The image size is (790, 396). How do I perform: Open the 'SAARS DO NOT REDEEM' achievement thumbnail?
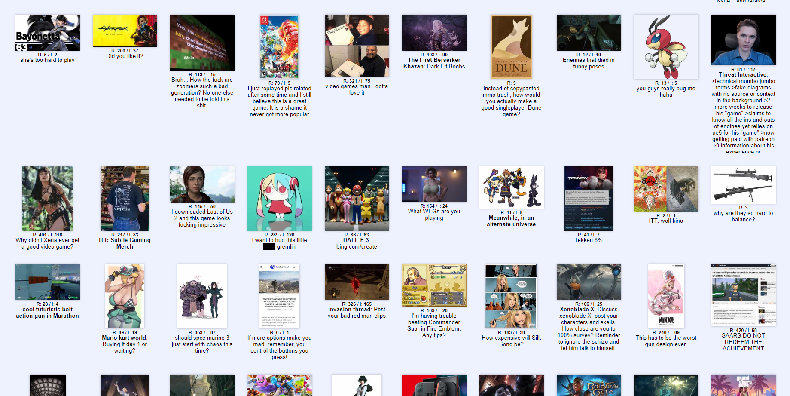click(743, 295)
